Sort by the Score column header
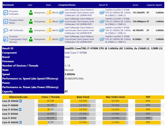This screenshot has height=127, width=166. pyautogui.click(x=135, y=5)
